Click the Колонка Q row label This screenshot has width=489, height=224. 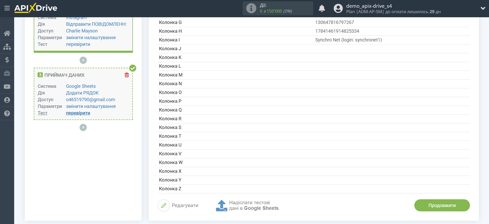click(170, 110)
